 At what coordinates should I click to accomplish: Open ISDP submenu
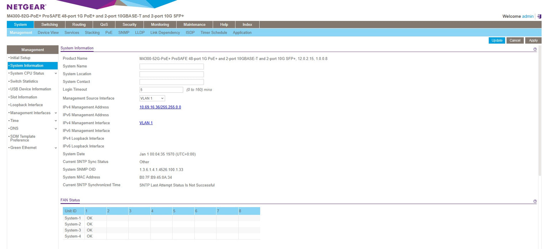[x=190, y=33]
